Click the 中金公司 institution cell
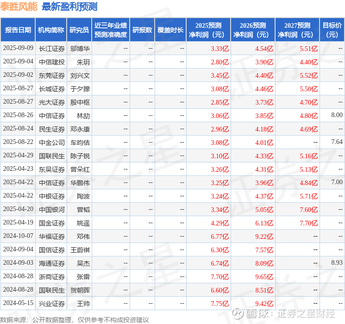This screenshot has width=345, height=324. (x=52, y=143)
